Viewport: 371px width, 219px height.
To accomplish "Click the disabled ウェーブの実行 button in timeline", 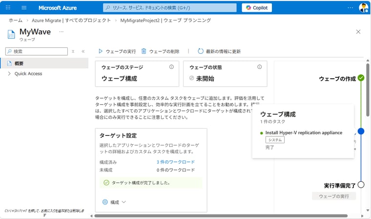I will coord(334,196).
